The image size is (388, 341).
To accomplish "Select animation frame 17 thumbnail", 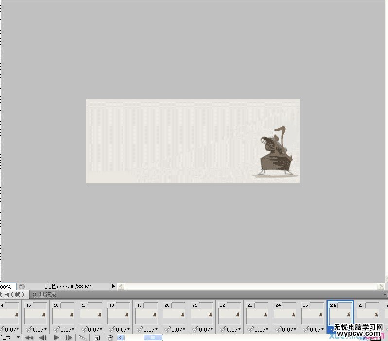I will pos(91,313).
